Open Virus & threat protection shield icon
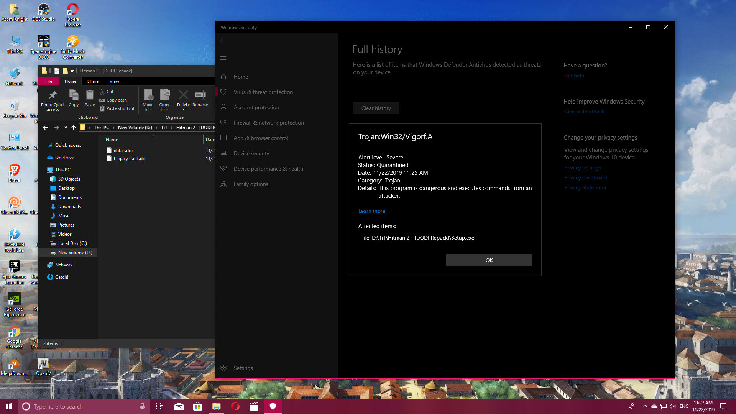 [x=223, y=92]
